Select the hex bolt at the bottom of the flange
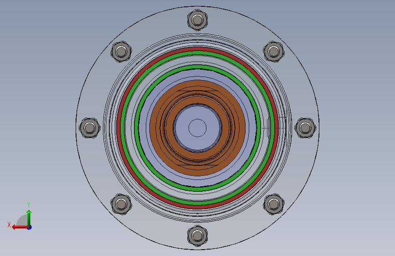The width and height of the screenshot is (395, 256). (x=198, y=236)
